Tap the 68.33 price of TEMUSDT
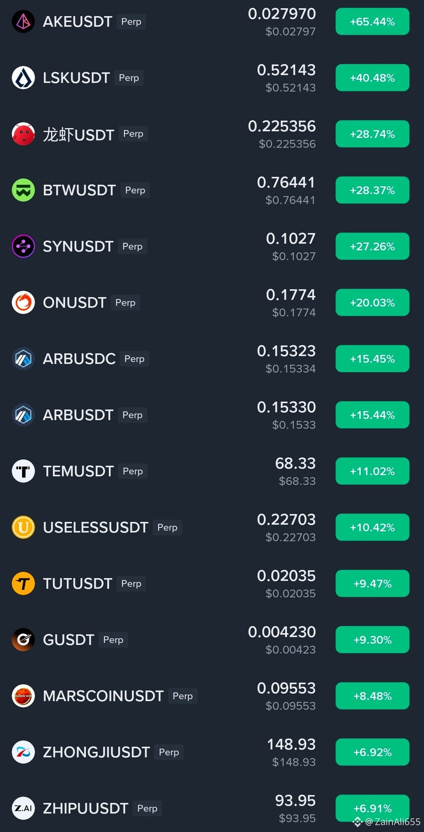The width and height of the screenshot is (424, 832). (295, 463)
